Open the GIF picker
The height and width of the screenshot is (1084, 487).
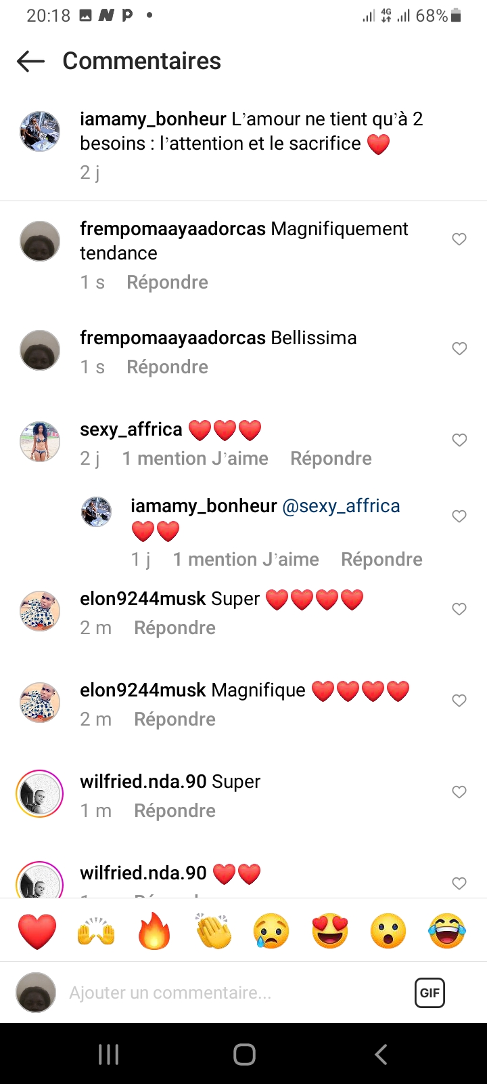tap(430, 993)
